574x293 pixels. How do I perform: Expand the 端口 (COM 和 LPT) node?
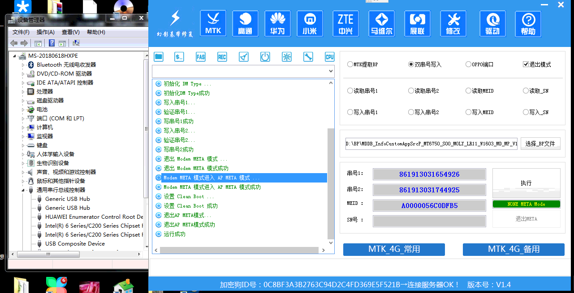(23, 119)
